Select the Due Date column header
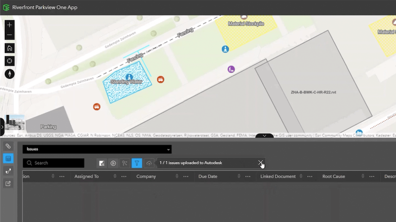 [x=208, y=177]
